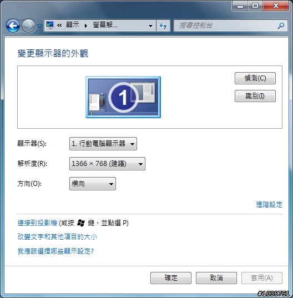Open the 改變文字和其他項目的大小 link
The image size is (293, 298).
tap(57, 237)
